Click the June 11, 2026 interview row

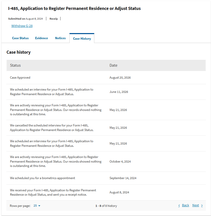[106, 92]
